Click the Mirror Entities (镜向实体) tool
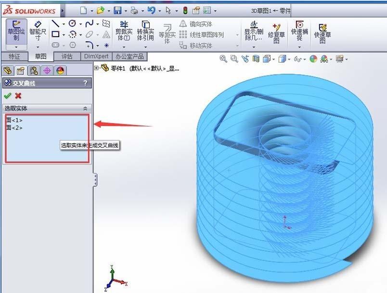The image size is (387, 293). click(x=201, y=23)
